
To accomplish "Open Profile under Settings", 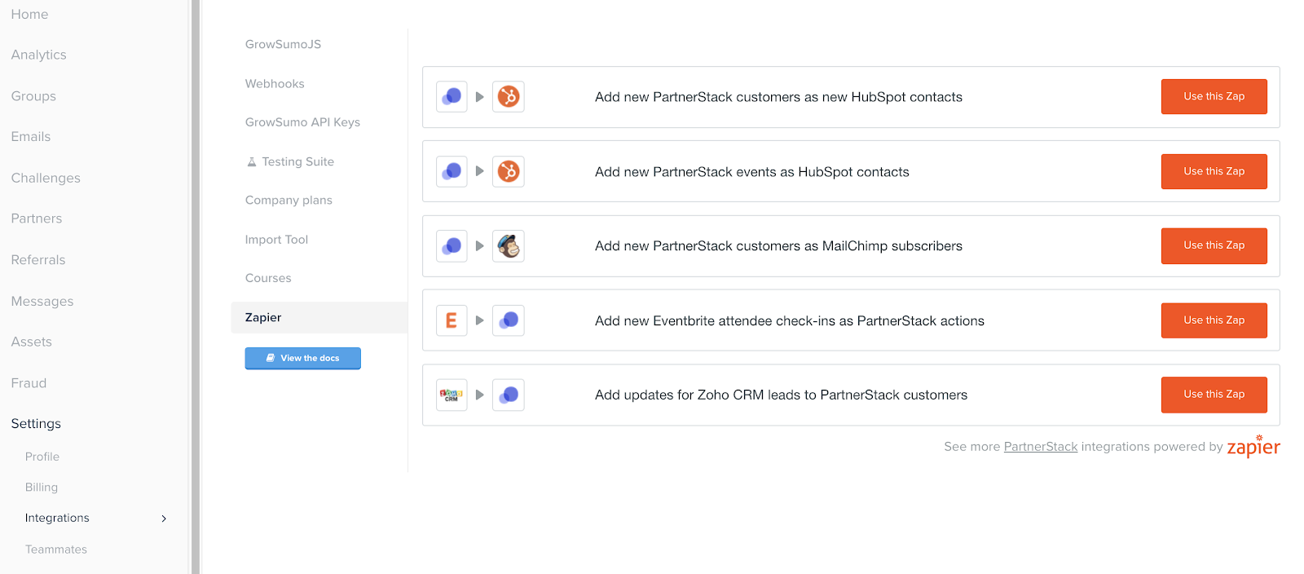I will point(42,457).
